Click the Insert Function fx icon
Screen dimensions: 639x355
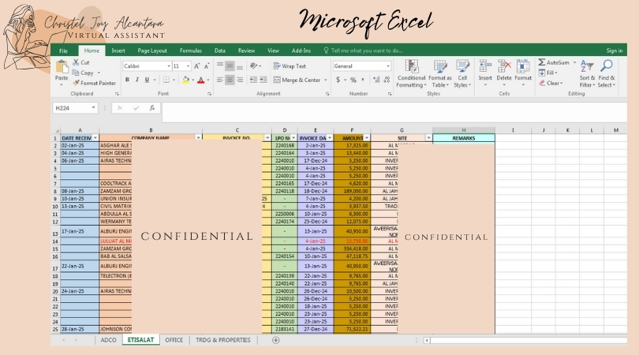coord(151,108)
